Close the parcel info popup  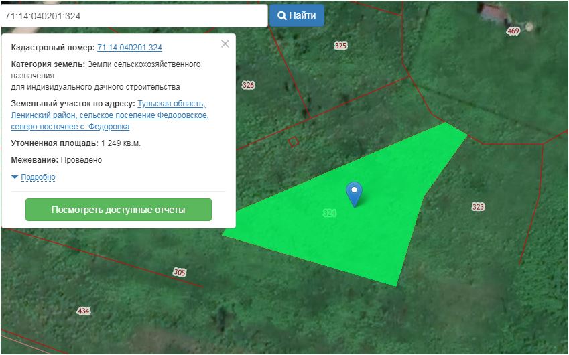tap(225, 44)
